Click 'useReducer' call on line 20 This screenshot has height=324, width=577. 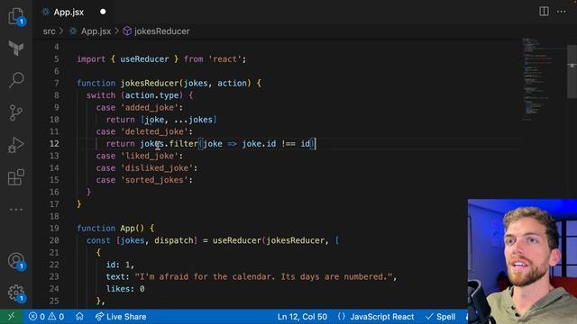coord(236,240)
